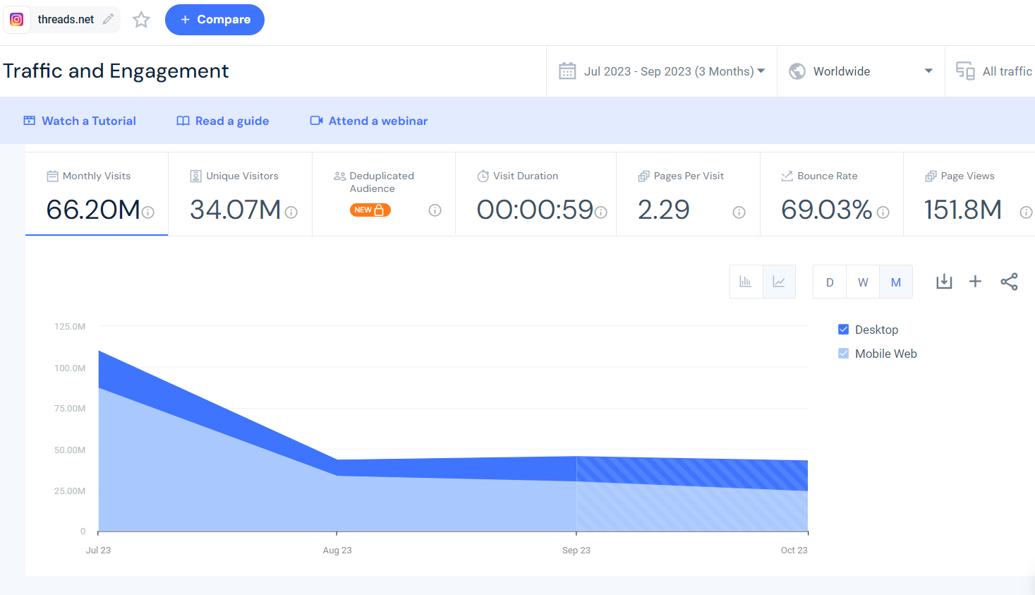Share the traffic chart

click(1009, 282)
